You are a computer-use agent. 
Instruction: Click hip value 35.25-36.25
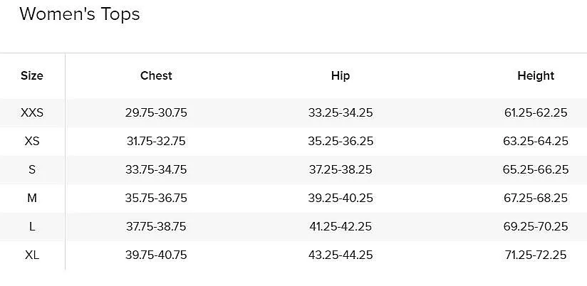341,141
